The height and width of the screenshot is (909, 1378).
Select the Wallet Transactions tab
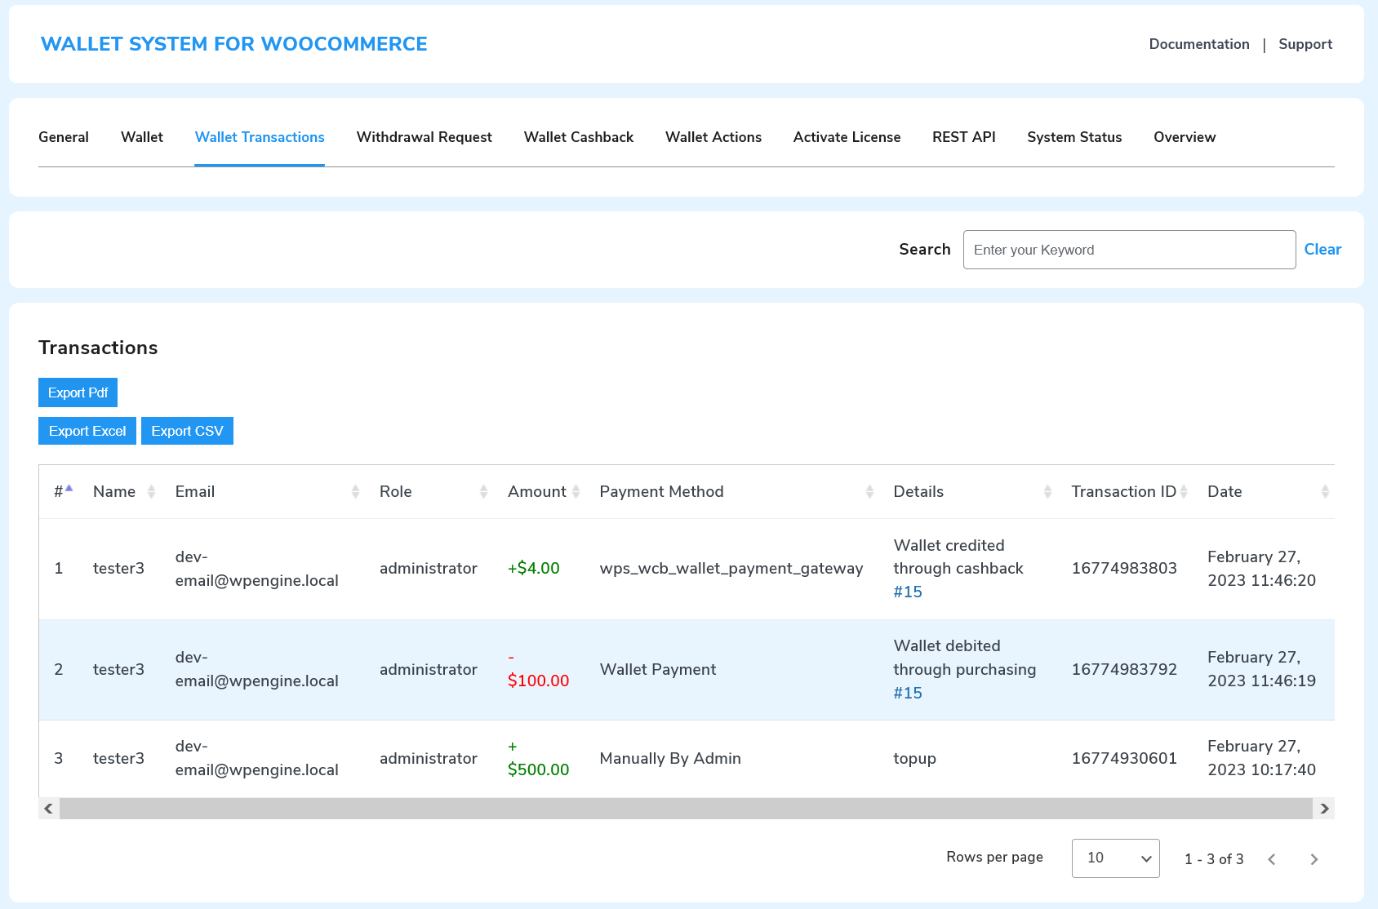pos(260,137)
